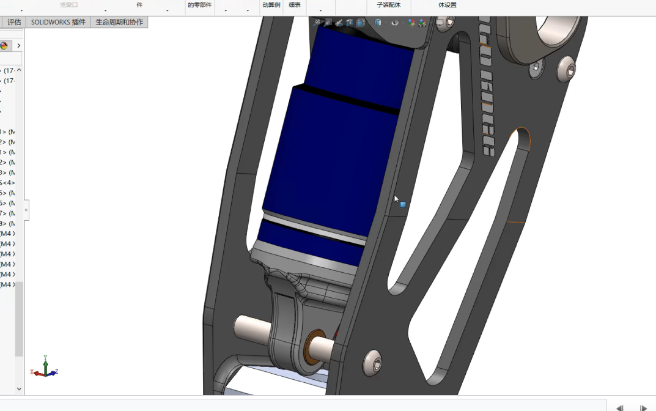656x411 pixels.
Task: Switch to the 评估 tab
Action: tap(14, 22)
